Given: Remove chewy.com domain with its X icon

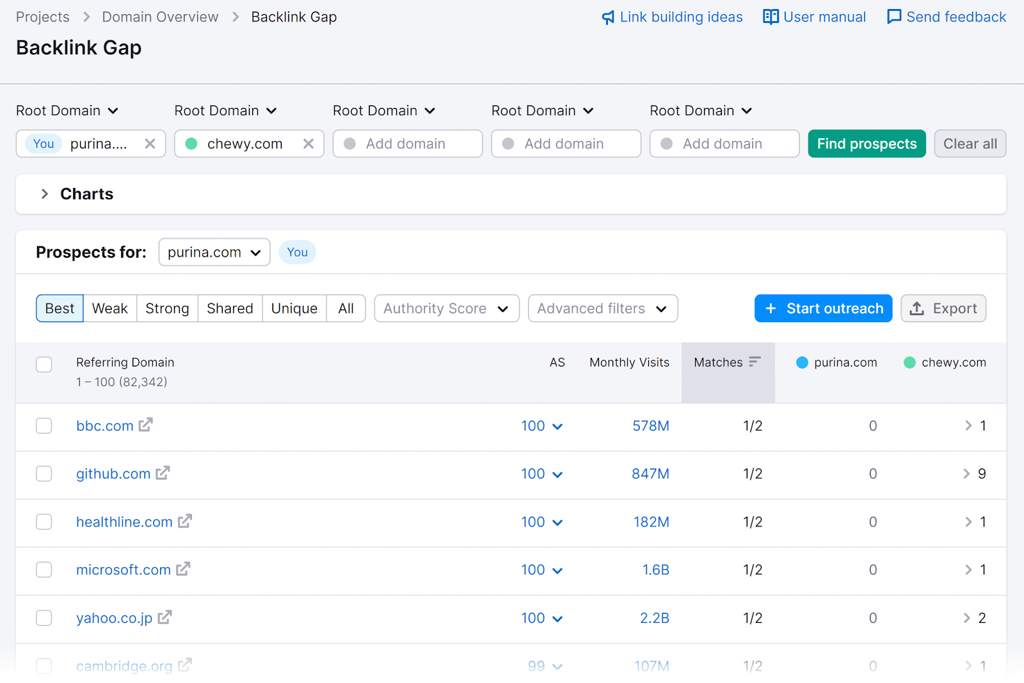Looking at the screenshot, I should tap(308, 144).
